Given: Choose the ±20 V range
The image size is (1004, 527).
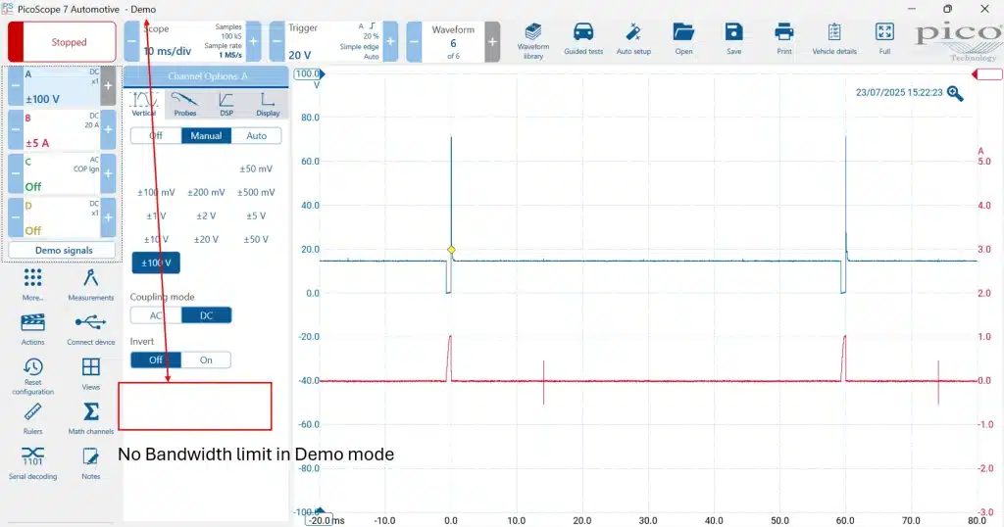Looking at the screenshot, I should coord(206,239).
